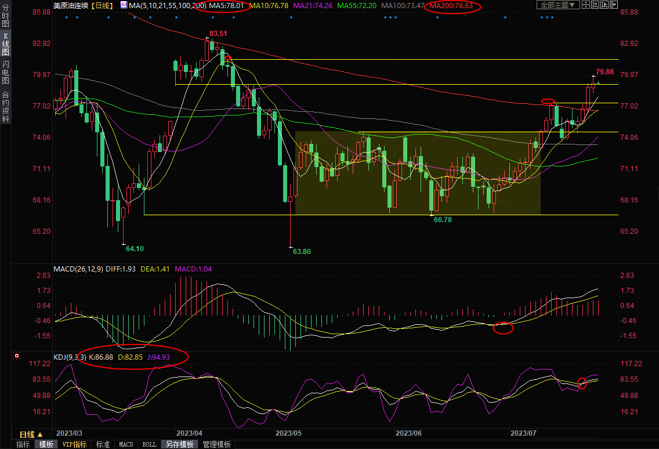The image size is (659, 449).
Task: Click the 83.51 high price label
Action: (x=218, y=34)
